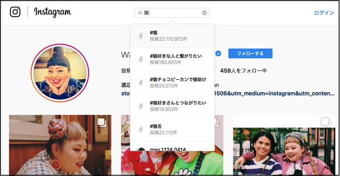
Task: Click the hash icon beside #猫チョコピーカンで猫助け
Action: (141, 82)
